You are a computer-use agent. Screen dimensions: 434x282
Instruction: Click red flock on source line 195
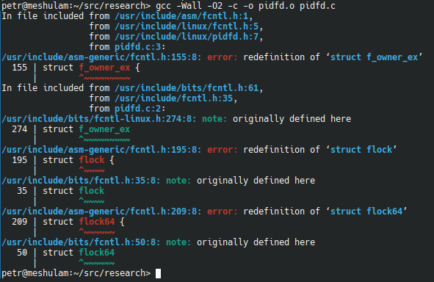tap(92, 160)
